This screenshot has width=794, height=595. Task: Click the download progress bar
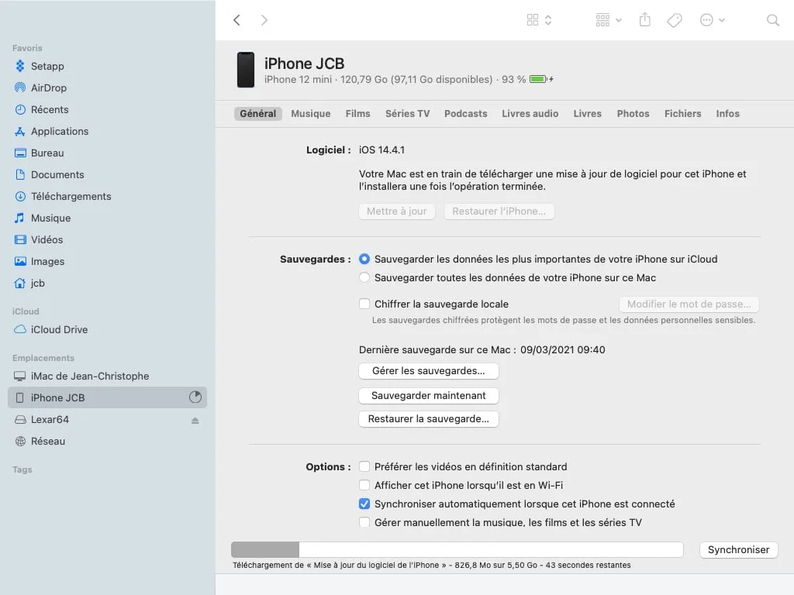pos(457,549)
